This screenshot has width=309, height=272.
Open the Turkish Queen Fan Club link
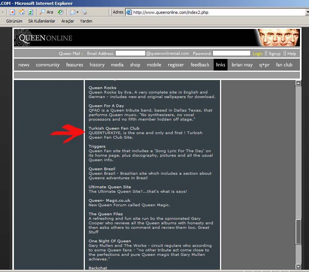[114, 128]
